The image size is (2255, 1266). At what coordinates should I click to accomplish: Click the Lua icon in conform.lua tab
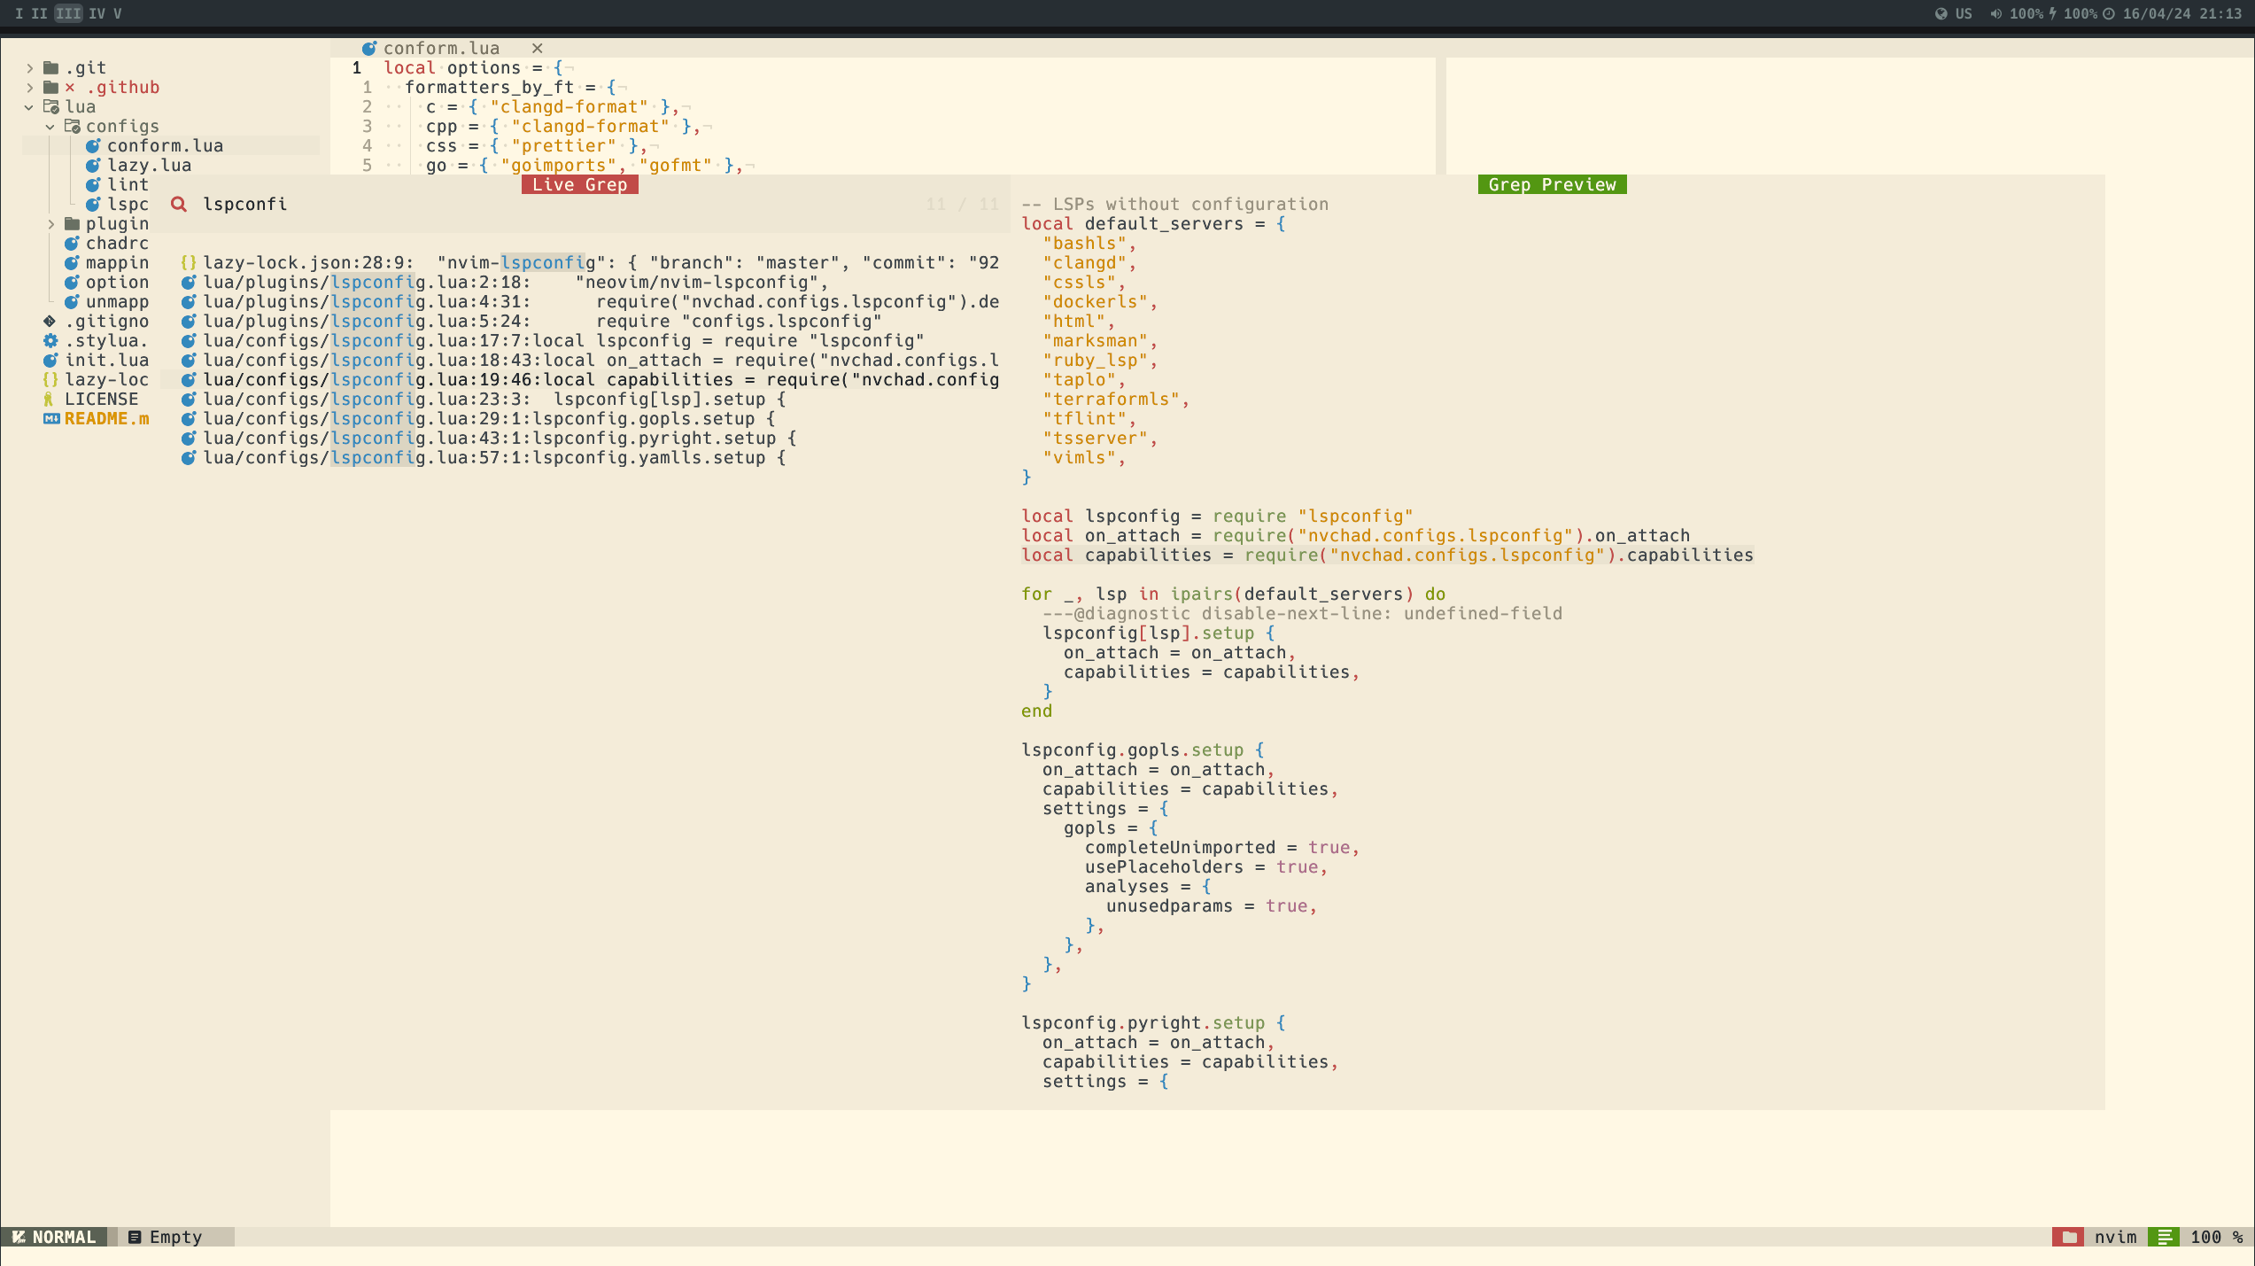[369, 49]
